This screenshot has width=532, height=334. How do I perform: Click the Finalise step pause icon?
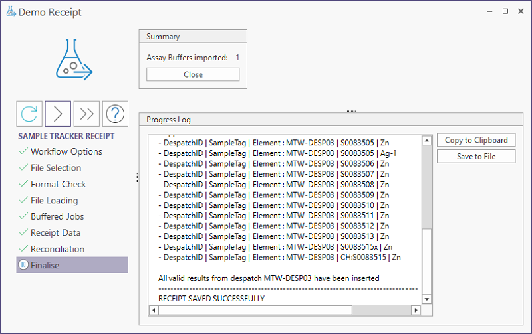pyautogui.click(x=23, y=264)
